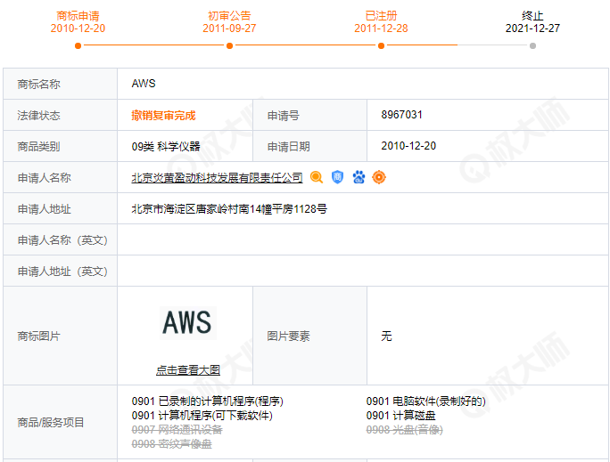This screenshot has width=610, height=462.
Task: Click trademark name value AWS
Action: click(x=144, y=84)
